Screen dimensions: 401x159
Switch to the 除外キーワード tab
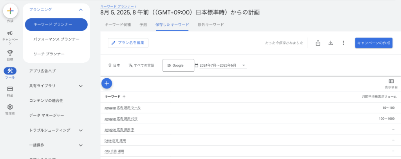(x=211, y=25)
